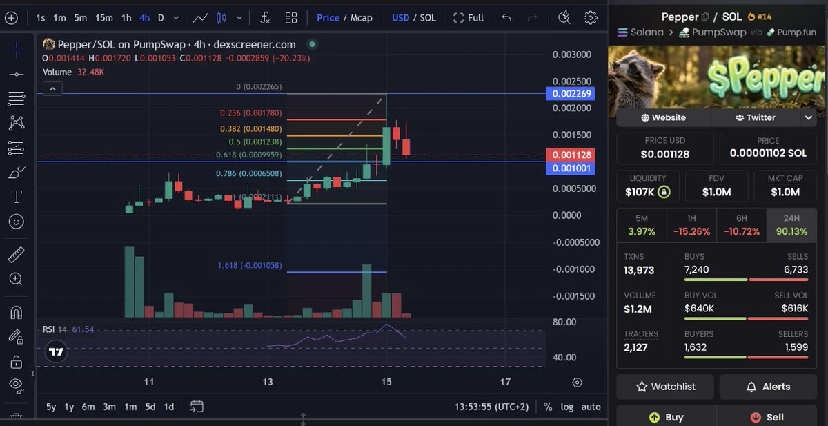Screen dimensions: 828x426
Task: Collapse the chart legend chevron
Action: [x=52, y=88]
